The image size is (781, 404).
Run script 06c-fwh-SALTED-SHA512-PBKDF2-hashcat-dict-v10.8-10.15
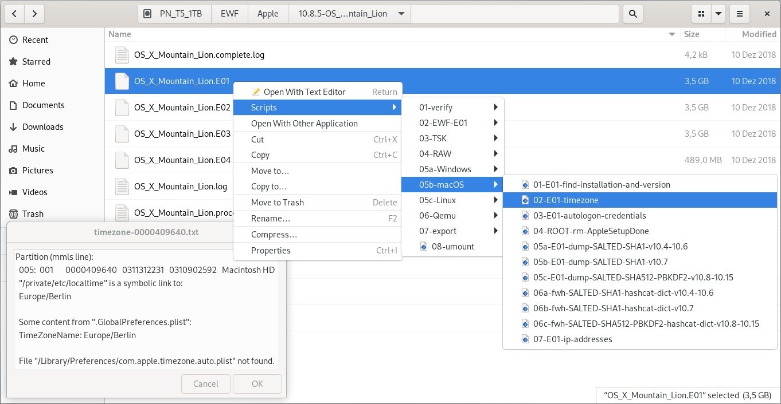click(x=640, y=324)
